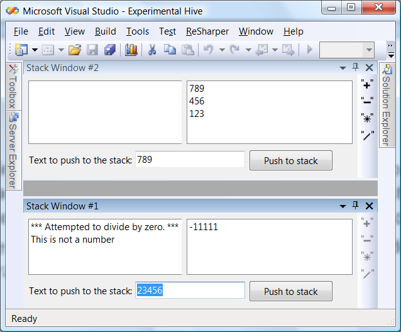Click the Add New Item toolbar icon

48,50
